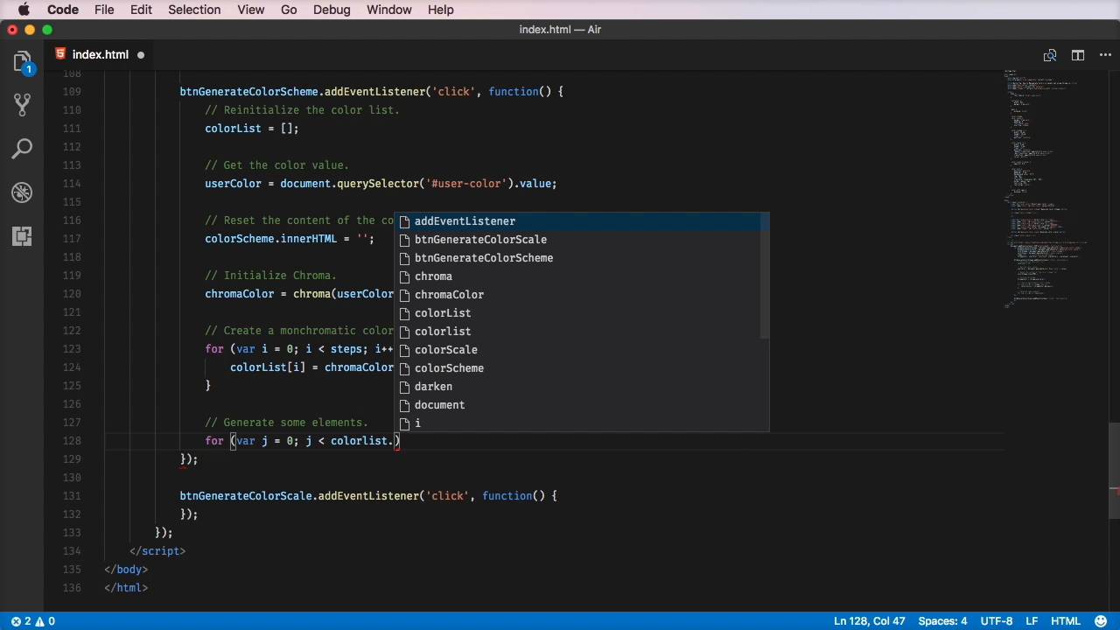The image size is (1120, 630).
Task: Open the editor More Actions ellipsis menu
Action: coord(1105,55)
